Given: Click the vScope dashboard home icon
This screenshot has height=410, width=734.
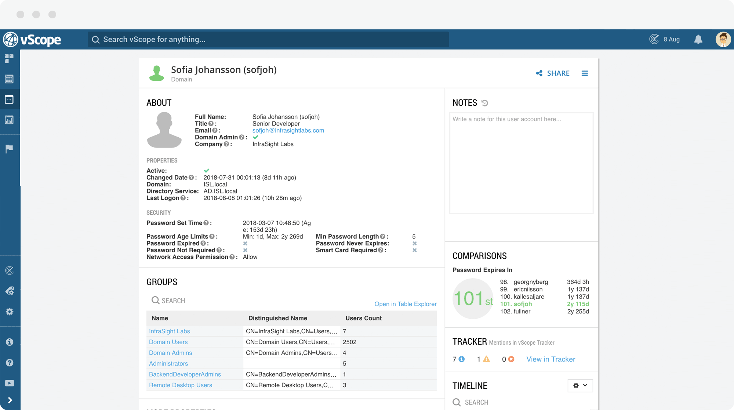Looking at the screenshot, I should click(x=10, y=59).
